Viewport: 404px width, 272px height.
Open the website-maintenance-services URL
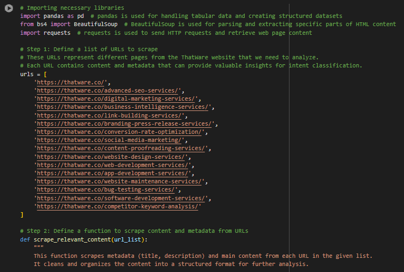tap(119, 181)
